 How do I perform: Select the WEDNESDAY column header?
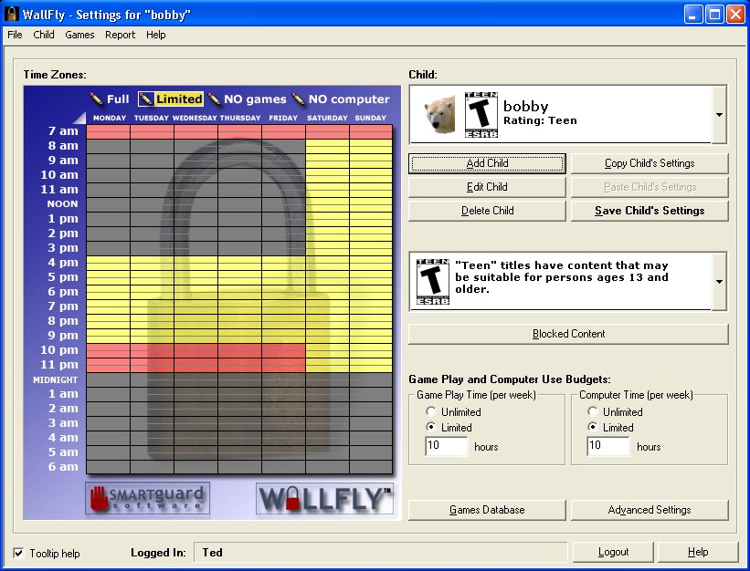pos(195,118)
